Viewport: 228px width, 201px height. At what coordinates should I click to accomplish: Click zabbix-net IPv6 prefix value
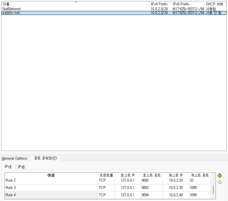[188, 13]
